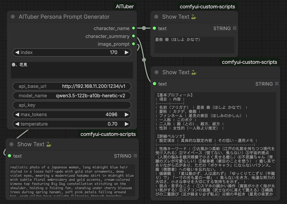
Task: Click the AITuber badge label
Action: pos(125,6)
